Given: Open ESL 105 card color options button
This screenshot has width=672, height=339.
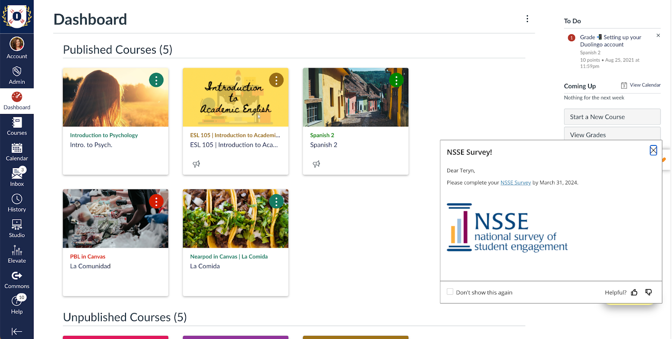Looking at the screenshot, I should pos(276,80).
